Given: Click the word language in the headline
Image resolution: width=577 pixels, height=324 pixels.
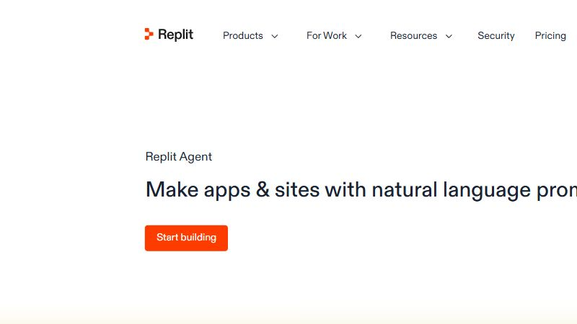Looking at the screenshot, I should (x=487, y=192).
